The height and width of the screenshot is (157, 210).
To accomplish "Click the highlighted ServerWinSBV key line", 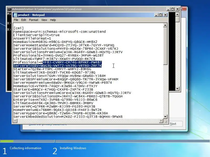I will pyautogui.click(x=57, y=66).
